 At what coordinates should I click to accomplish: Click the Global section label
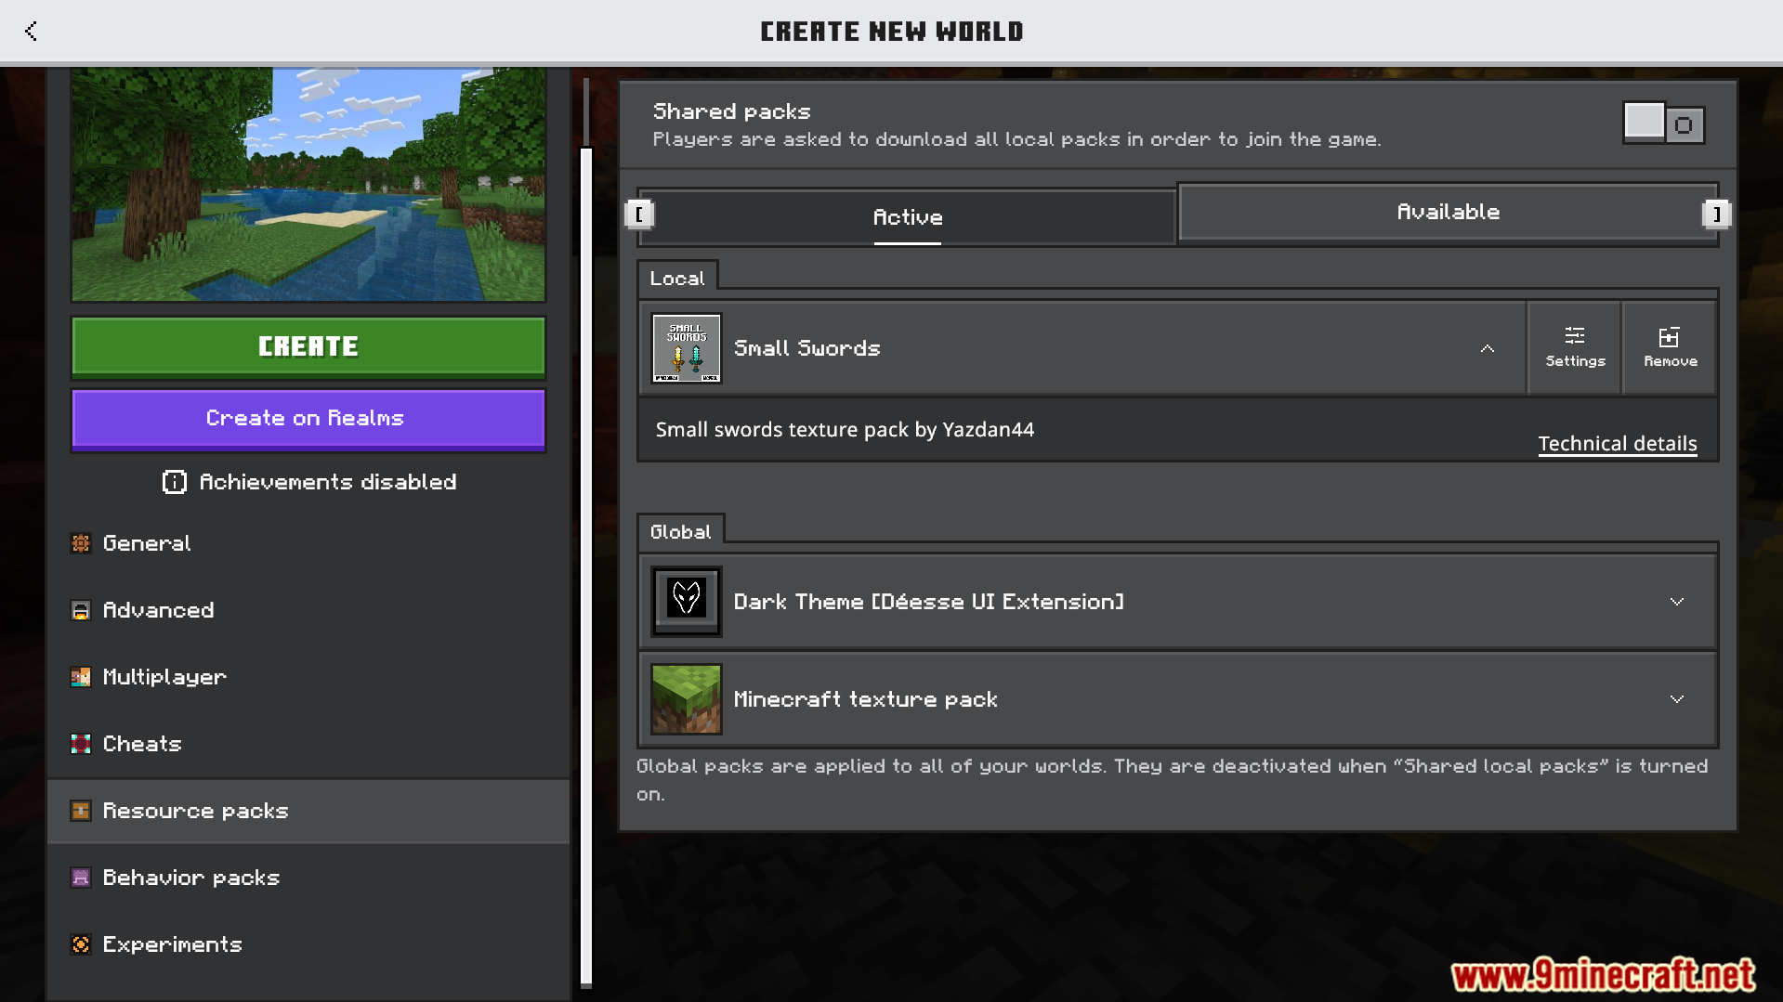point(680,532)
